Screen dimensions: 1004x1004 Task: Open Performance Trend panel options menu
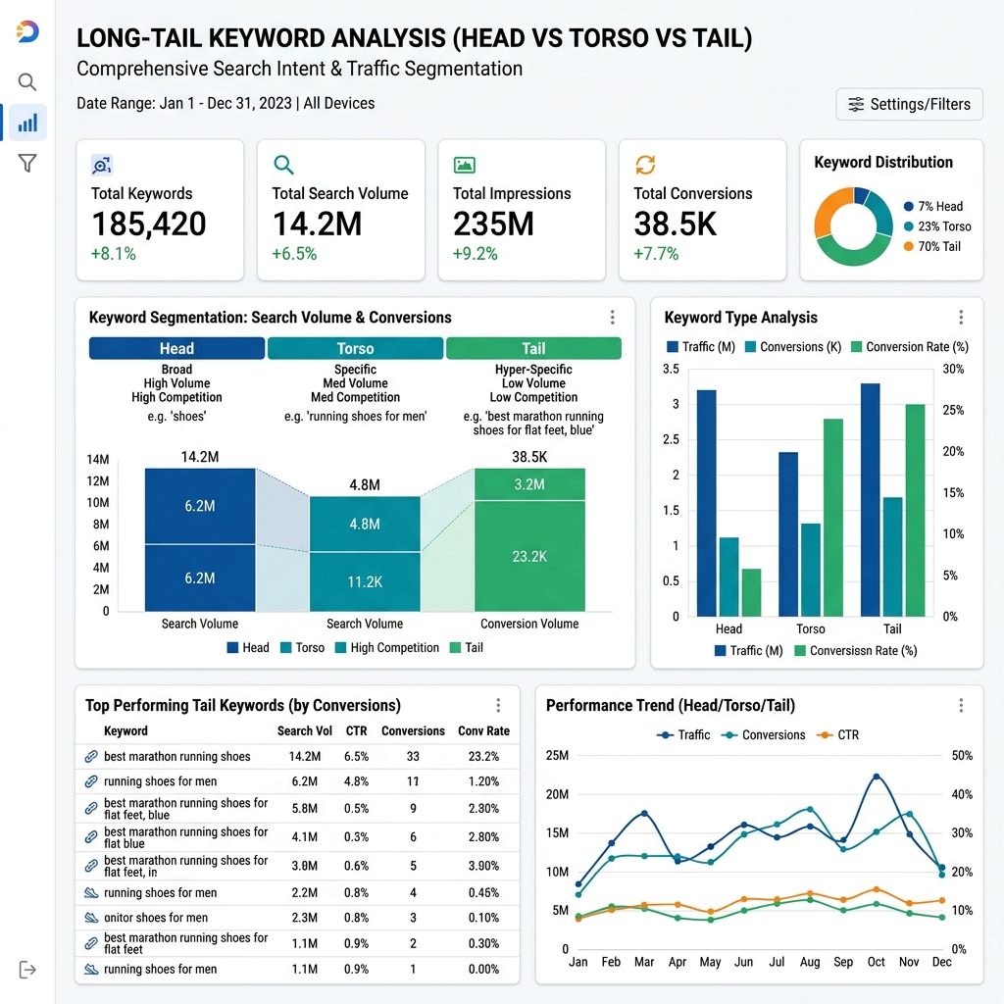point(961,706)
